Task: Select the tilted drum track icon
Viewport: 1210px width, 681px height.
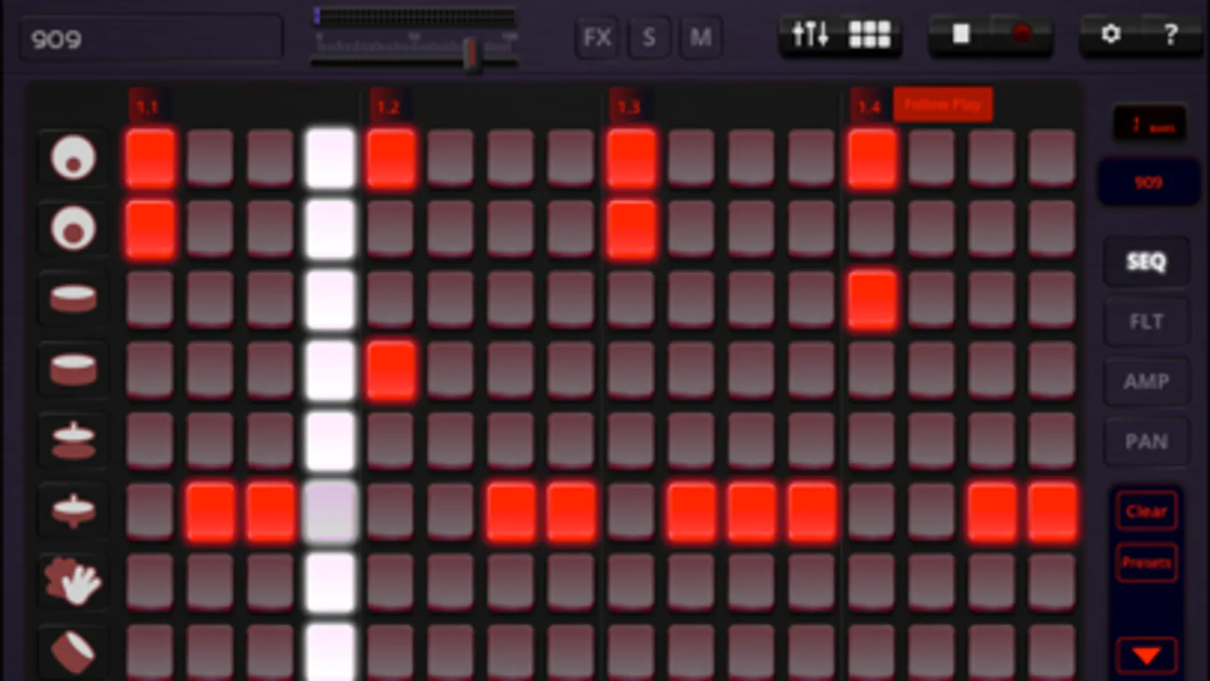Action: coord(73,651)
